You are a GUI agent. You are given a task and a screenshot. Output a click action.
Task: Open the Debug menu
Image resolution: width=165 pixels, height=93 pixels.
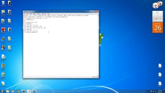tap(34, 14)
